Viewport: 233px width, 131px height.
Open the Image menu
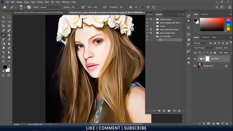[19, 2]
